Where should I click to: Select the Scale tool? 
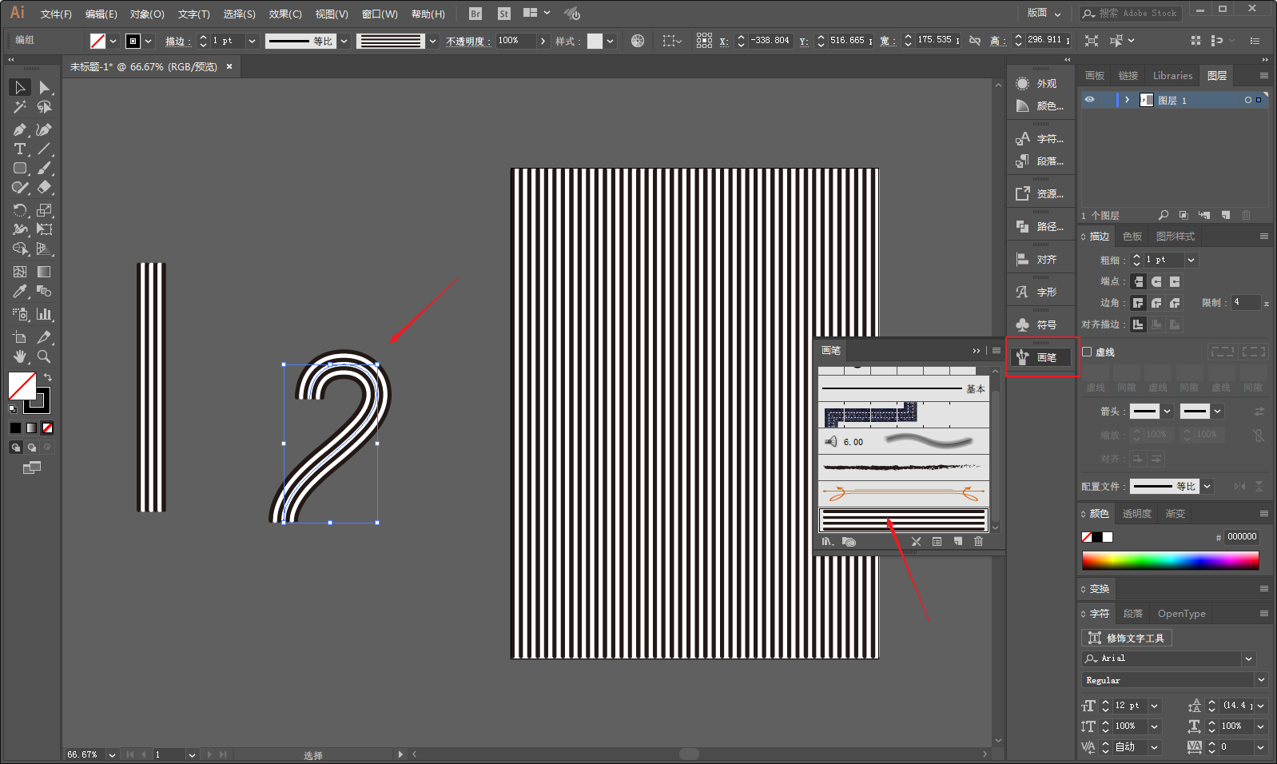click(45, 210)
